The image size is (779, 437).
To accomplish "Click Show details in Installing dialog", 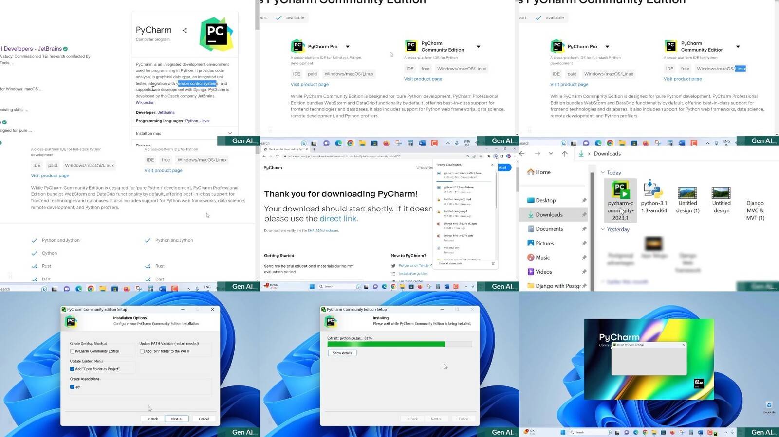I will 342,353.
